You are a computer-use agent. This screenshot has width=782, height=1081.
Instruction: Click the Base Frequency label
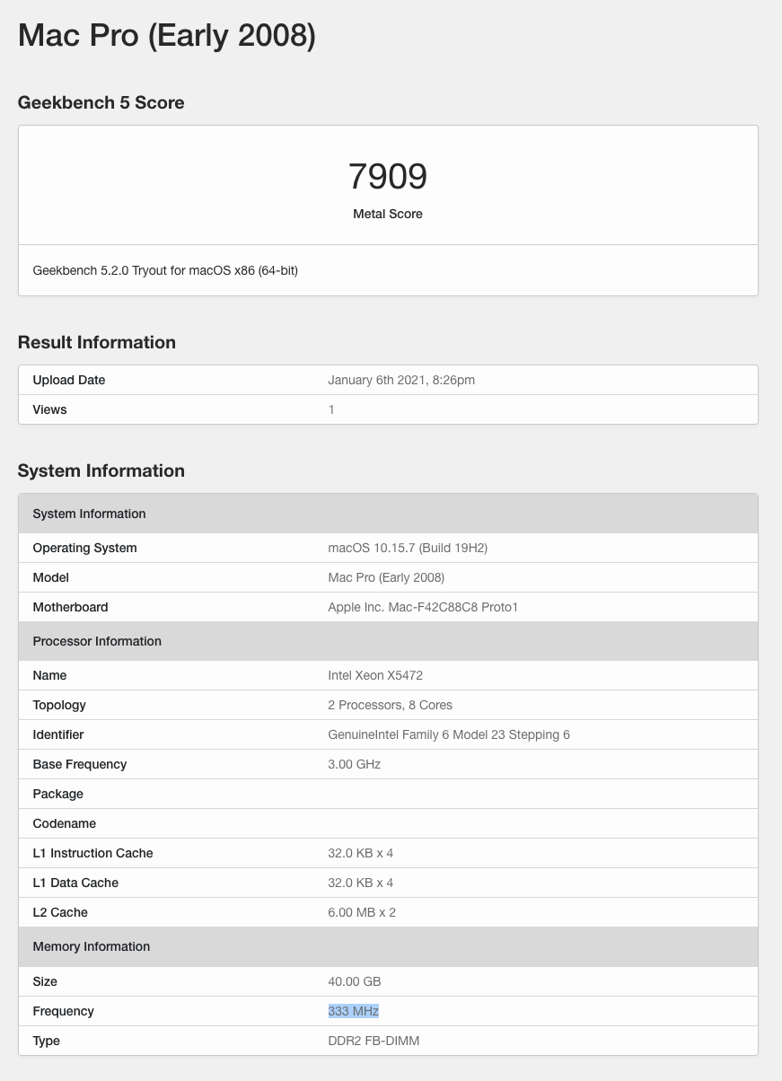(x=80, y=764)
